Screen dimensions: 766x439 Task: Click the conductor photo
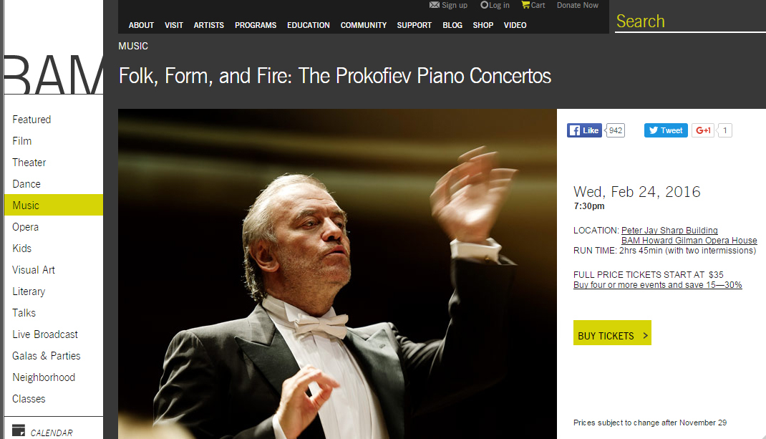click(x=337, y=274)
